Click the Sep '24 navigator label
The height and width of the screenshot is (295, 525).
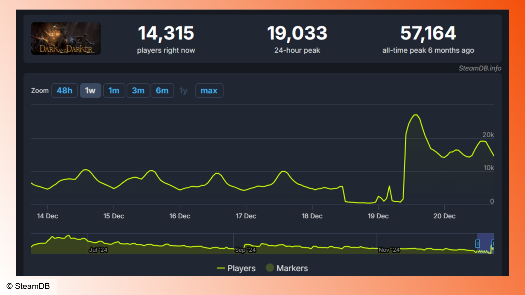pyautogui.click(x=245, y=250)
